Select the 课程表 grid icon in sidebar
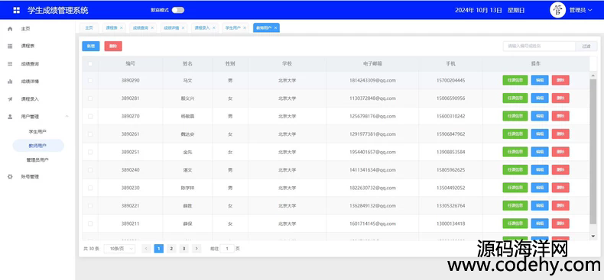 point(10,46)
